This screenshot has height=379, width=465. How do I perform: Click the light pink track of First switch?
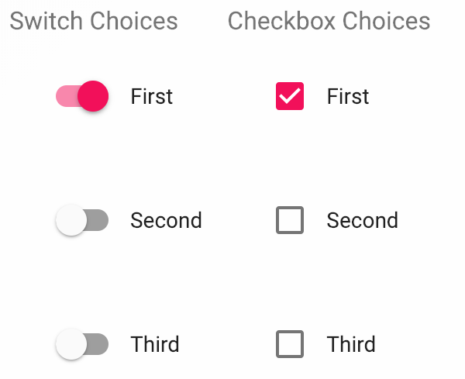coord(64,96)
